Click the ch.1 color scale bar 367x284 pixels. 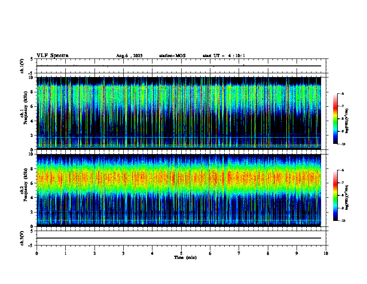(x=335, y=119)
